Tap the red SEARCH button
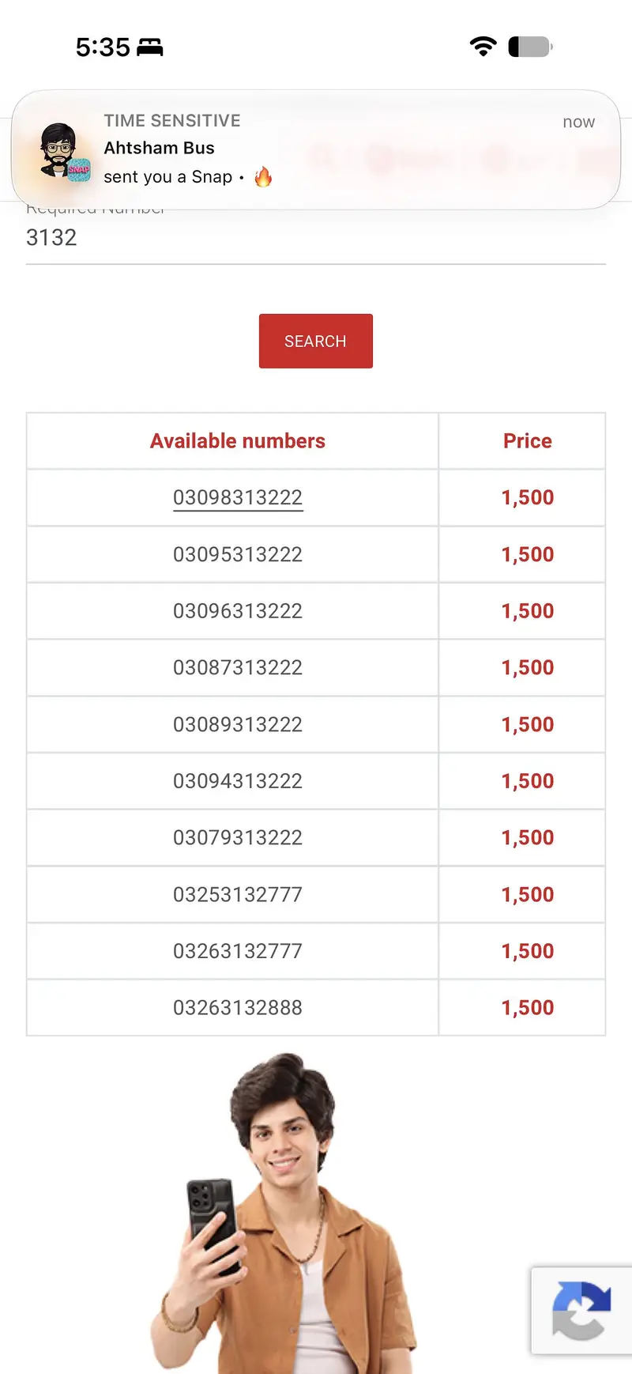Viewport: 632px width, 1374px height. 316,341
